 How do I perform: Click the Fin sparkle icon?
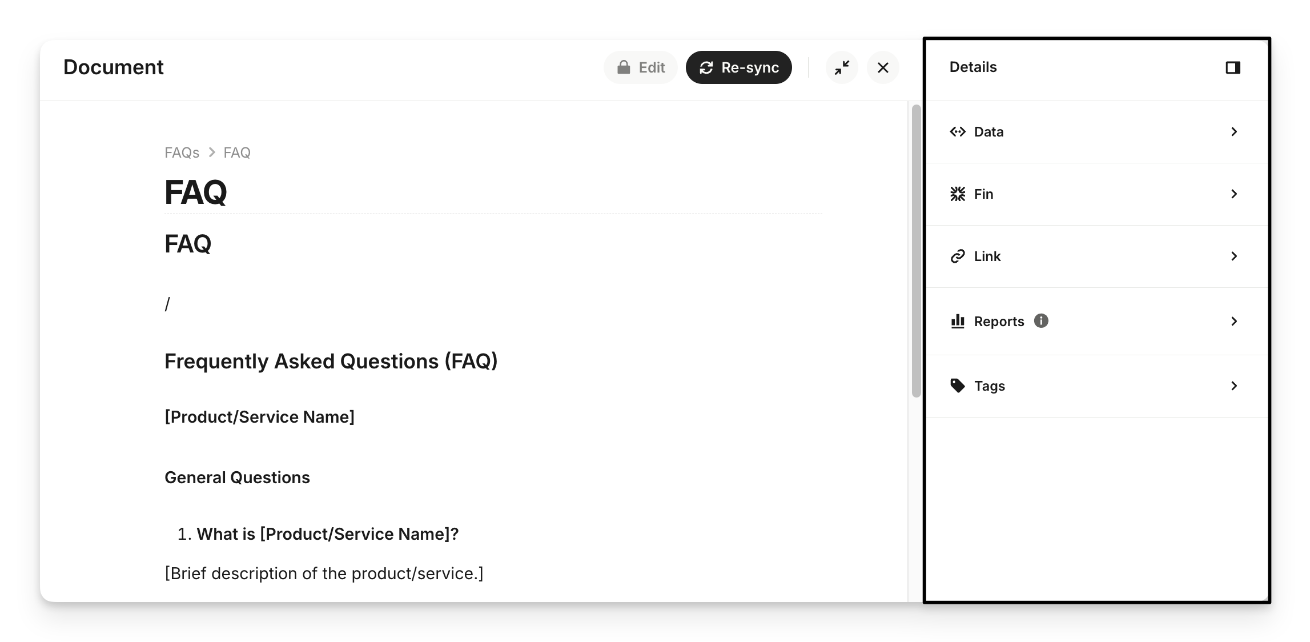pyautogui.click(x=958, y=194)
